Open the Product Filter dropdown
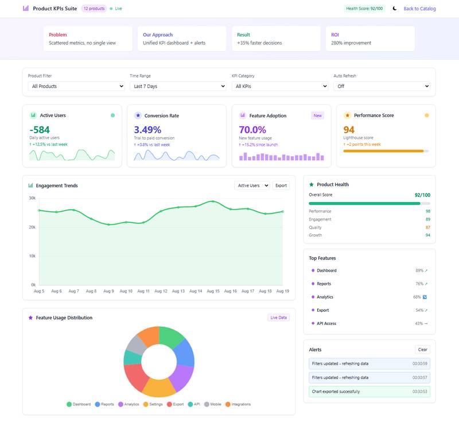The height and width of the screenshot is (422, 459). pyautogui.click(x=76, y=86)
